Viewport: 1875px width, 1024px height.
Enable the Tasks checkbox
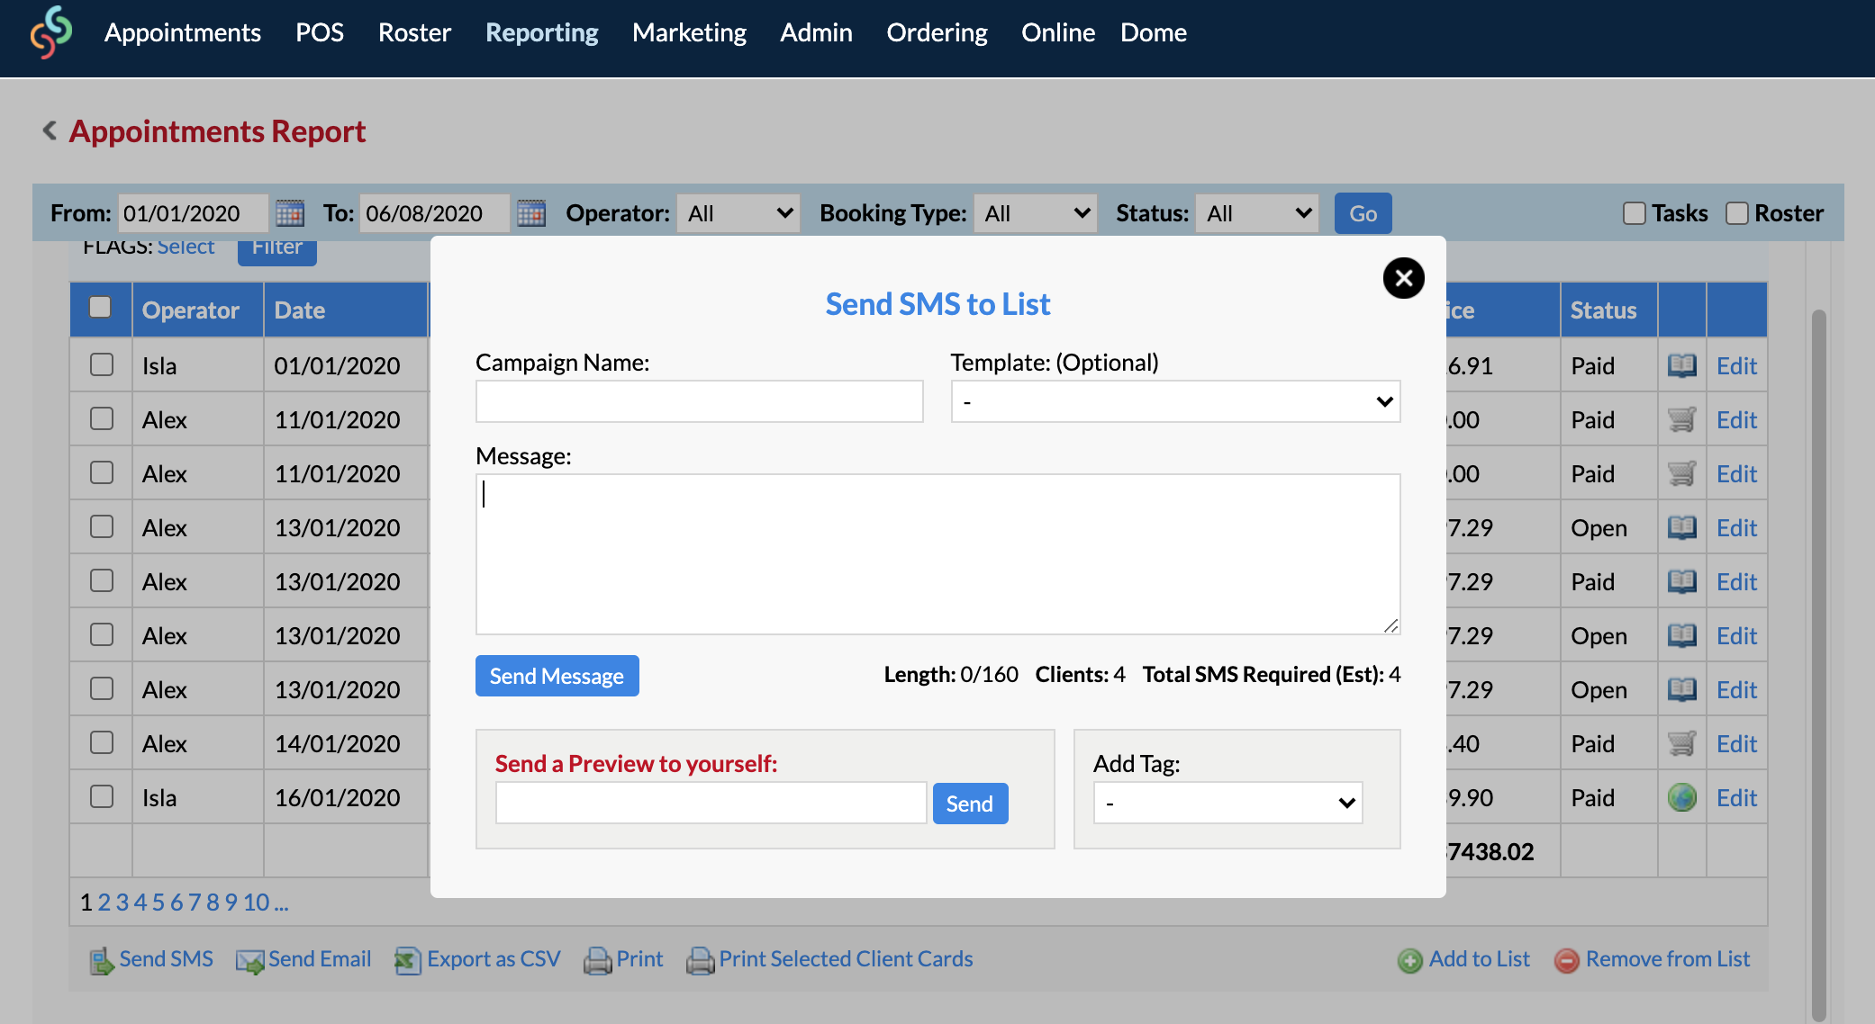pos(1634,213)
